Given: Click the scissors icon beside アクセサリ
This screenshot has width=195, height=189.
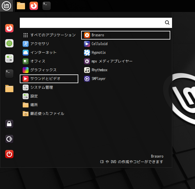Looking at the screenshot, I should point(26,44).
